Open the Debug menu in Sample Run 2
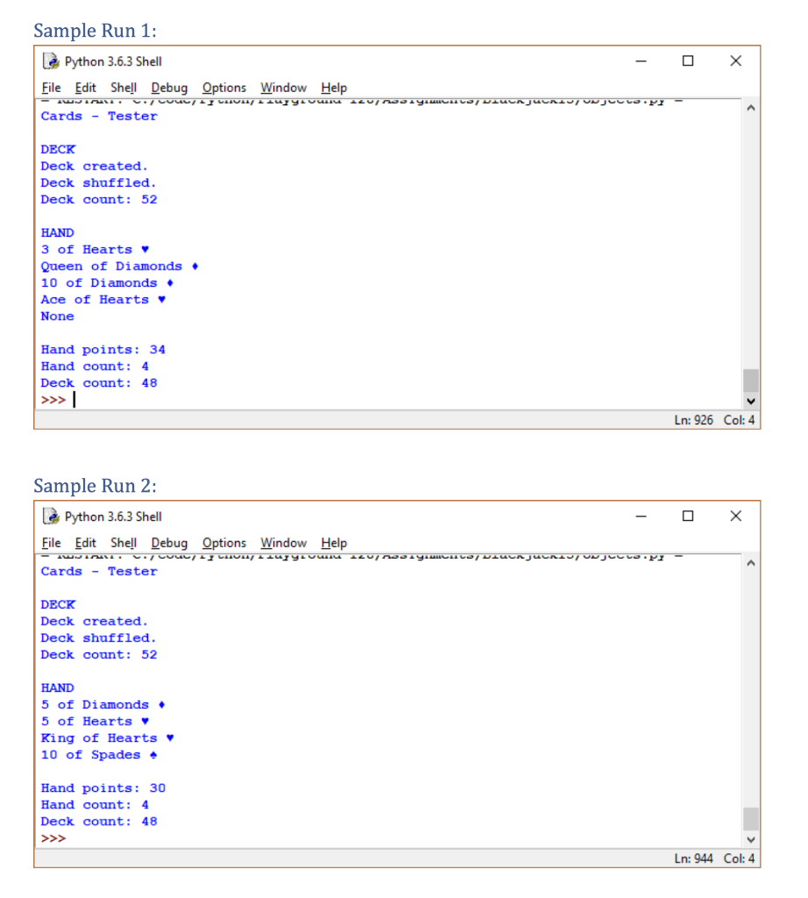Screen dimensions: 808x898 click(169, 543)
